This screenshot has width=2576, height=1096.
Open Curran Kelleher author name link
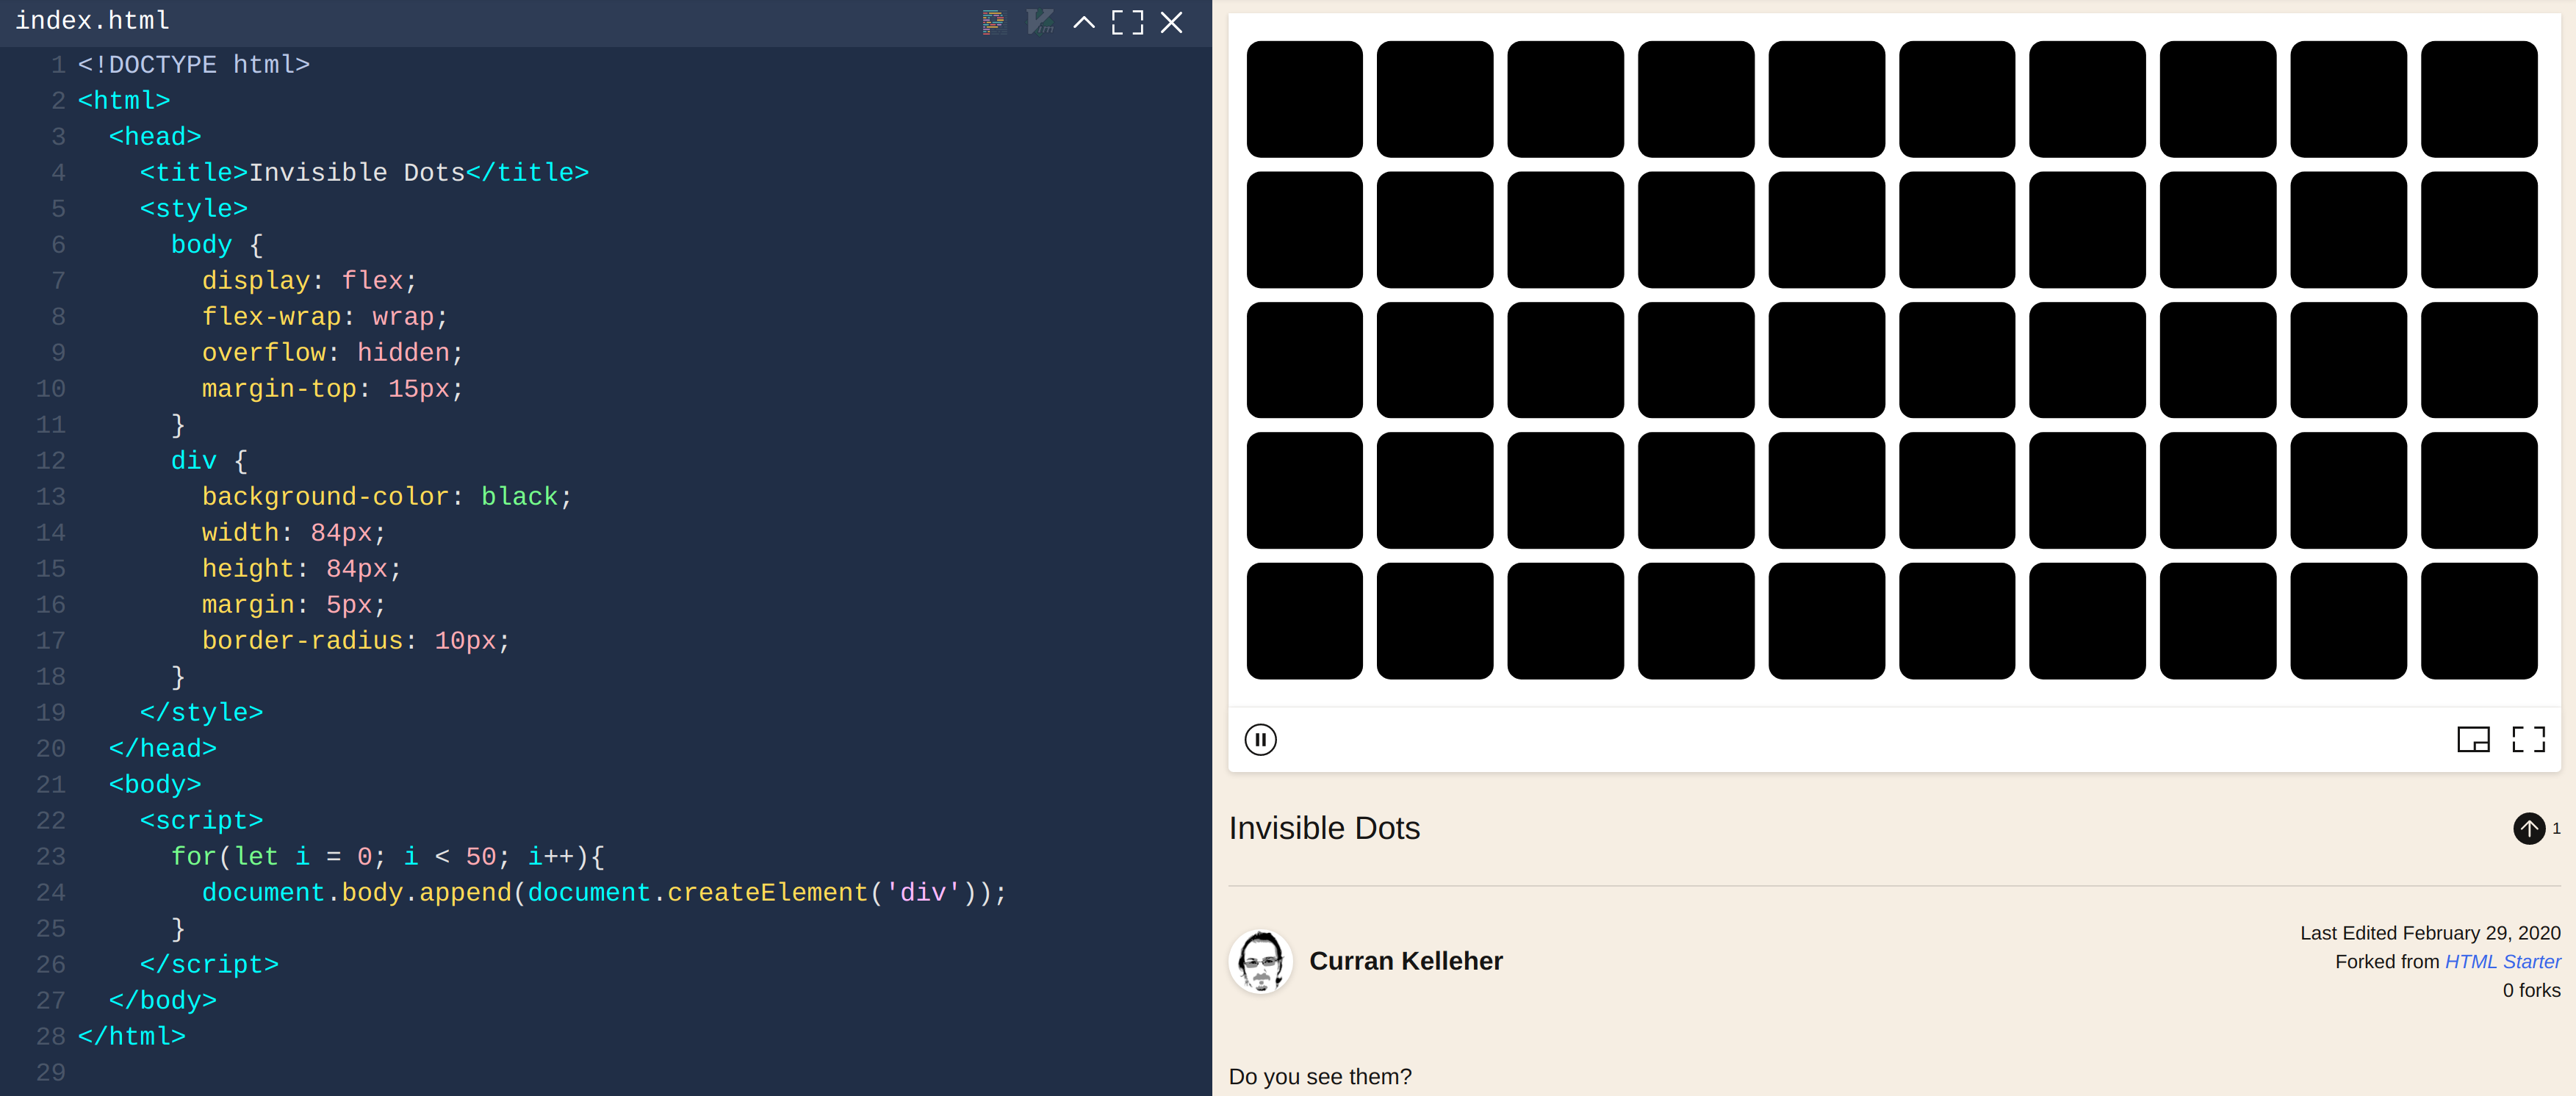pyautogui.click(x=1405, y=961)
